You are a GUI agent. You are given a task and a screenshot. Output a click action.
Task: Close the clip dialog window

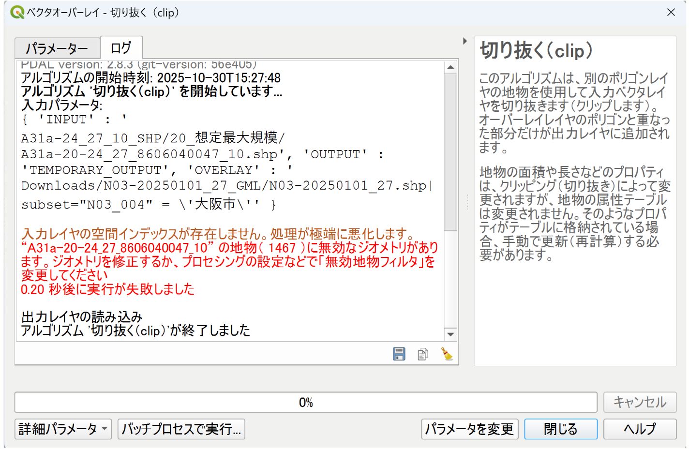coord(671,12)
